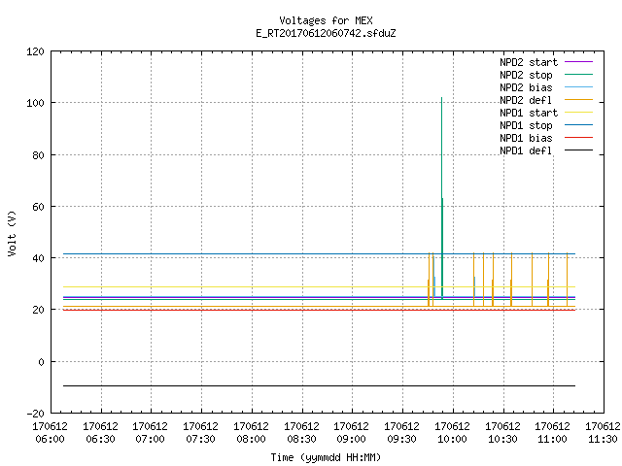Image resolution: width=622 pixels, height=466 pixels.
Task: Select the filename E_RT20170612060742.sfduZ
Action: 326,33
